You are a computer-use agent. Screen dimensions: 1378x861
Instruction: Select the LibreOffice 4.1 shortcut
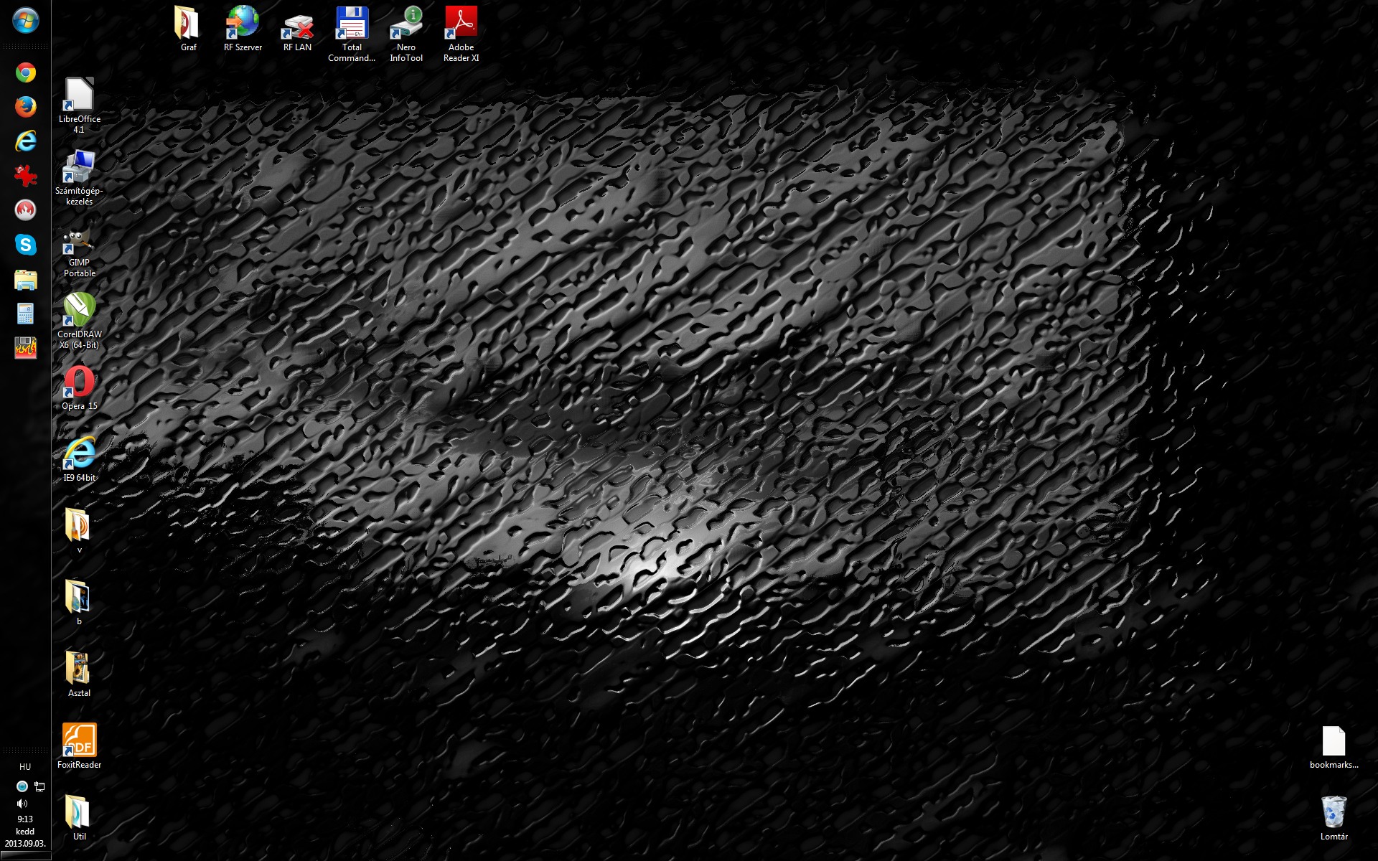tap(79, 105)
